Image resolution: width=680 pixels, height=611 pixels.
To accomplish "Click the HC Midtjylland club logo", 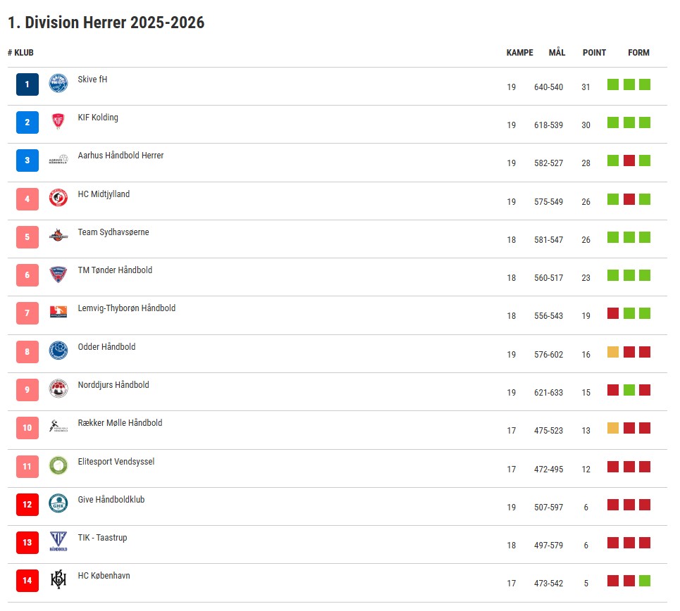I will click(58, 198).
